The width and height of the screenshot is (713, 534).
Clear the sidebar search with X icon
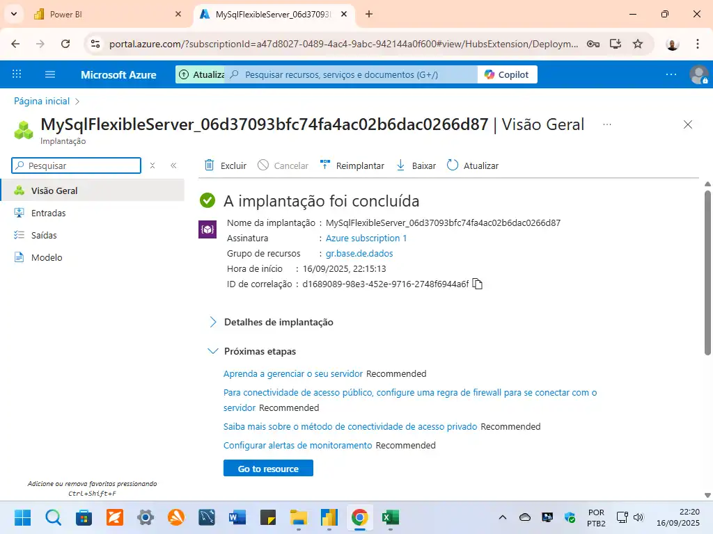pyautogui.click(x=152, y=165)
